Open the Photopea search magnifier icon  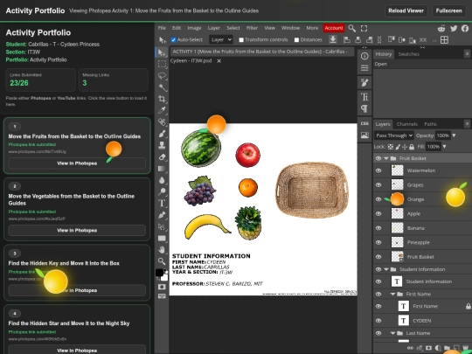click(351, 28)
